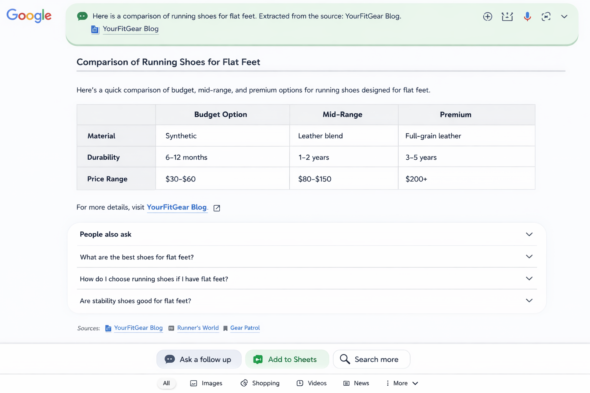590x393 pixels.
Task: Start voice search with microphone icon
Action: point(527,17)
